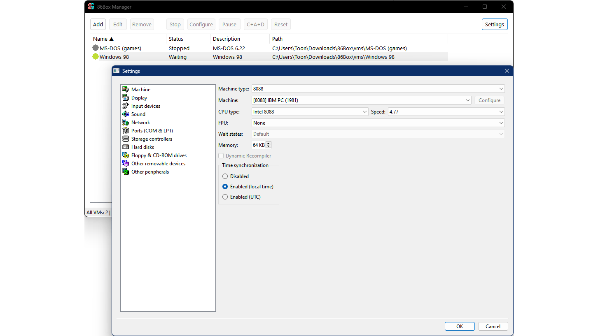Click Stop in 86Box Manager toolbar
Viewport: 598px width, 336px height.
point(175,24)
